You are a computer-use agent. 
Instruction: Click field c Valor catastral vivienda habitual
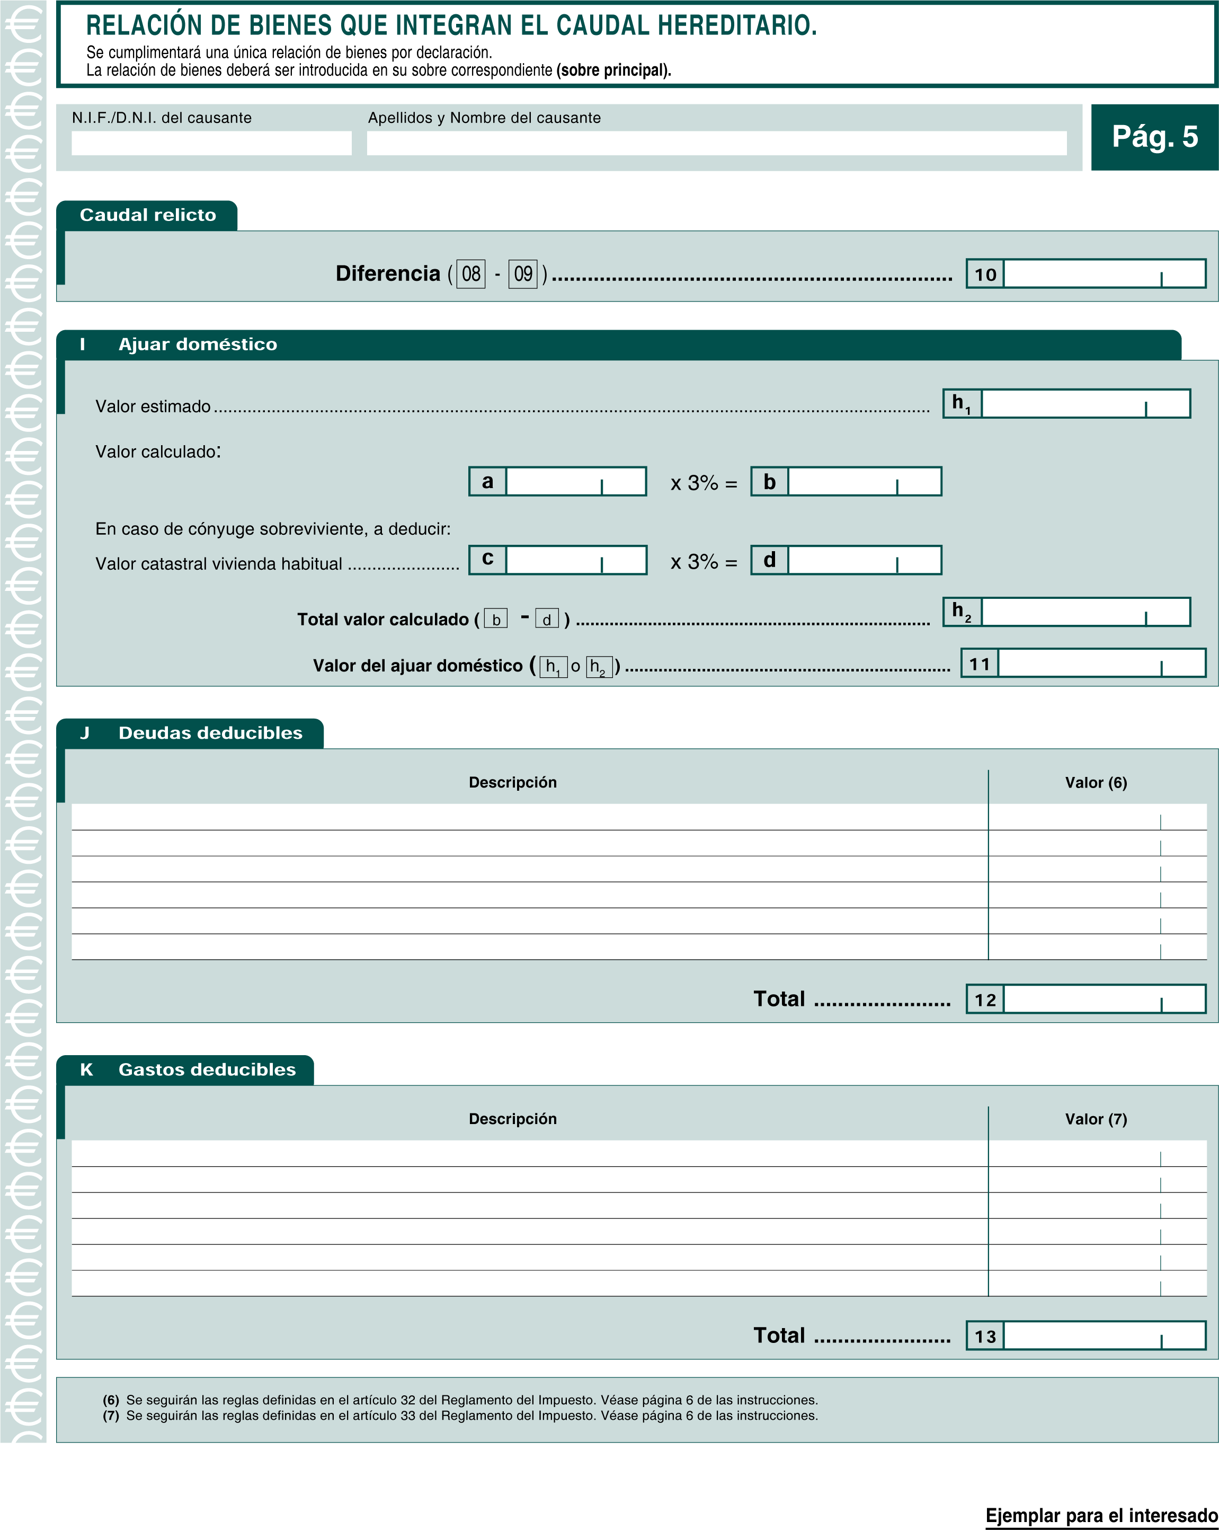(x=575, y=560)
